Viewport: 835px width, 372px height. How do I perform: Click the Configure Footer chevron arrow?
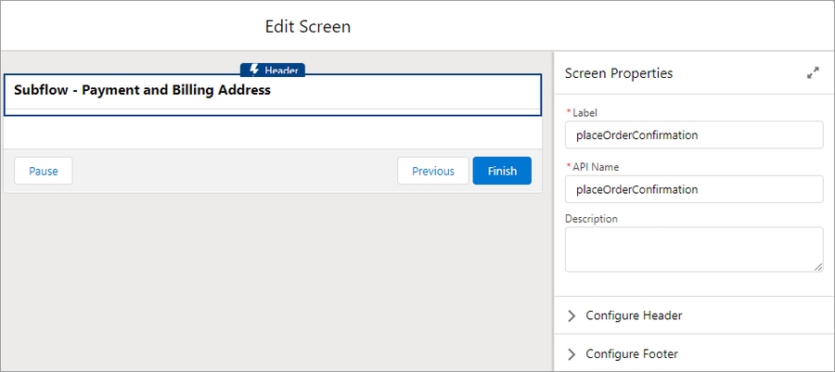tap(572, 353)
